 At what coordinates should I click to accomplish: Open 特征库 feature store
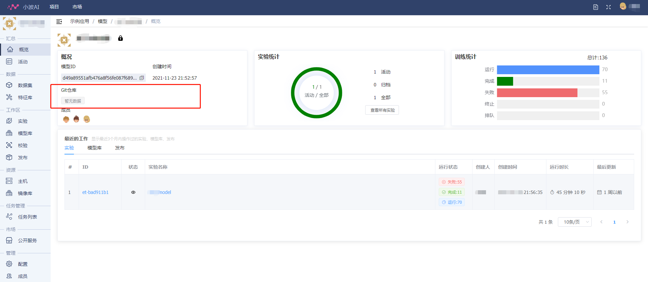click(x=25, y=97)
